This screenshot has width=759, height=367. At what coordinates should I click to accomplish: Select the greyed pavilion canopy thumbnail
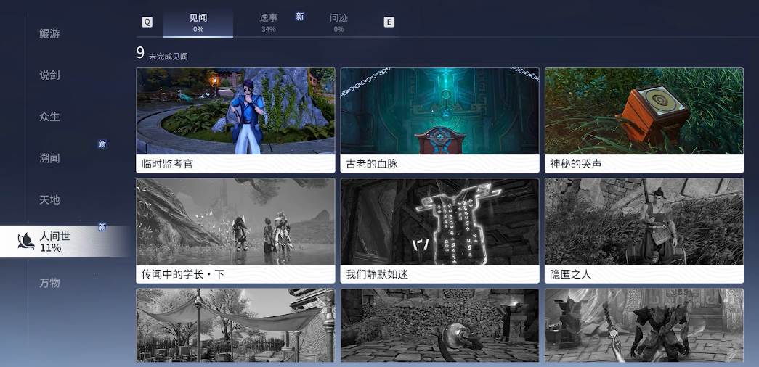235,325
